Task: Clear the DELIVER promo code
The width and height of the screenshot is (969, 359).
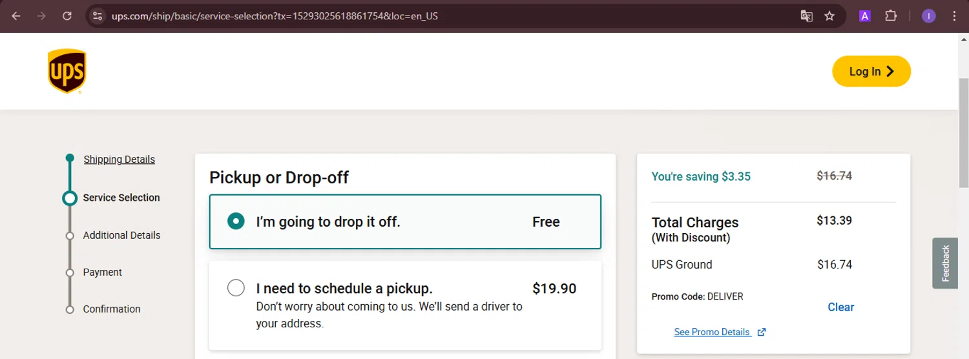Action: [841, 307]
